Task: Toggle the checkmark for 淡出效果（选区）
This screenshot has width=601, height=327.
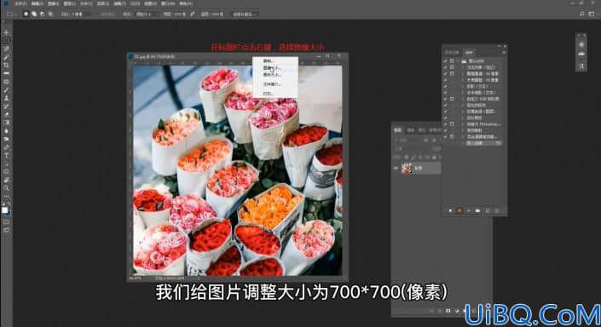Action: pos(445,67)
